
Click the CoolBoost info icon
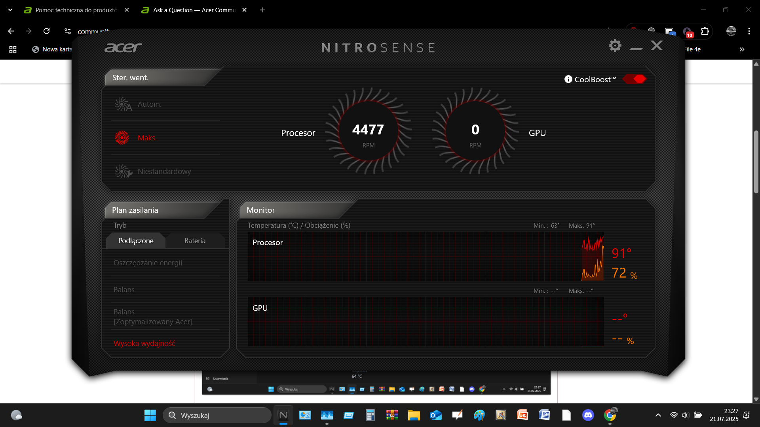pos(568,79)
